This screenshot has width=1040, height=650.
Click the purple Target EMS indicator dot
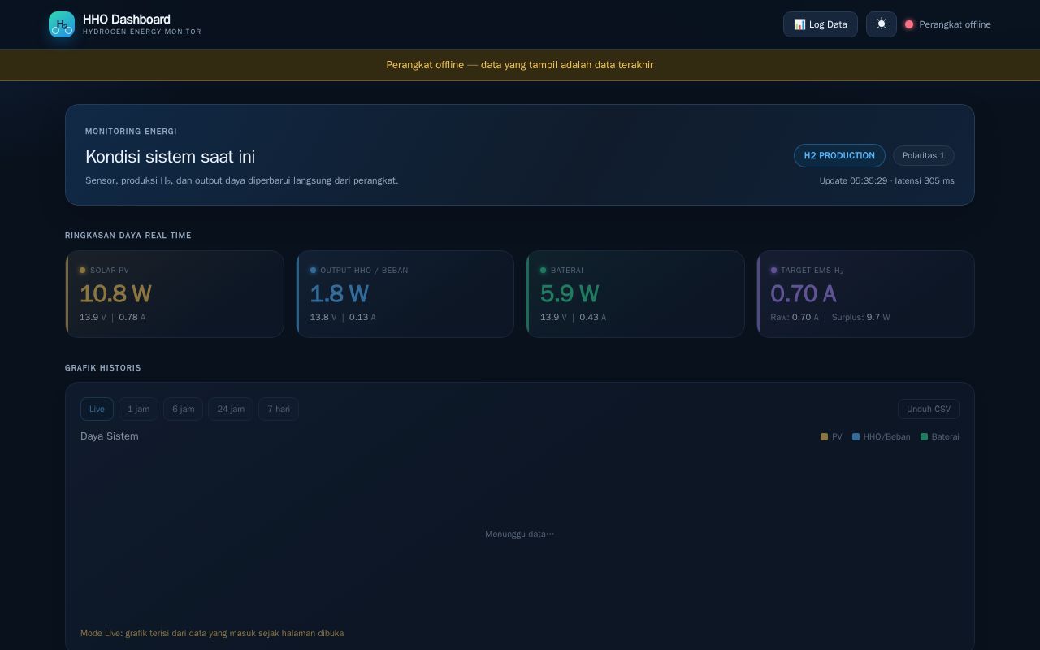pos(773,271)
